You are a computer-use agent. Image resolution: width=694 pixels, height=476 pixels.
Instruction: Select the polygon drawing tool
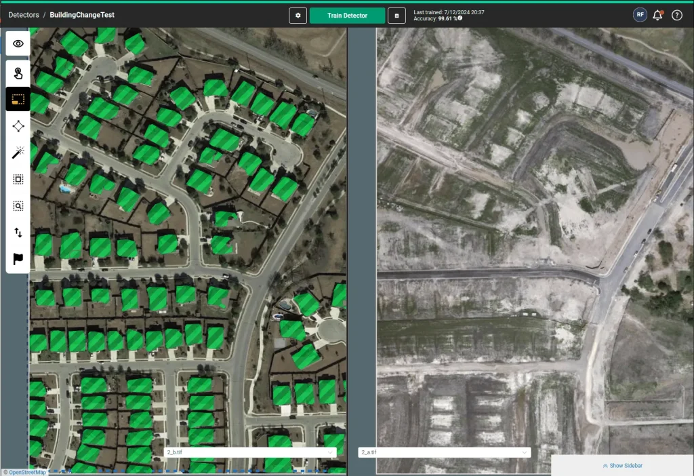(x=18, y=126)
